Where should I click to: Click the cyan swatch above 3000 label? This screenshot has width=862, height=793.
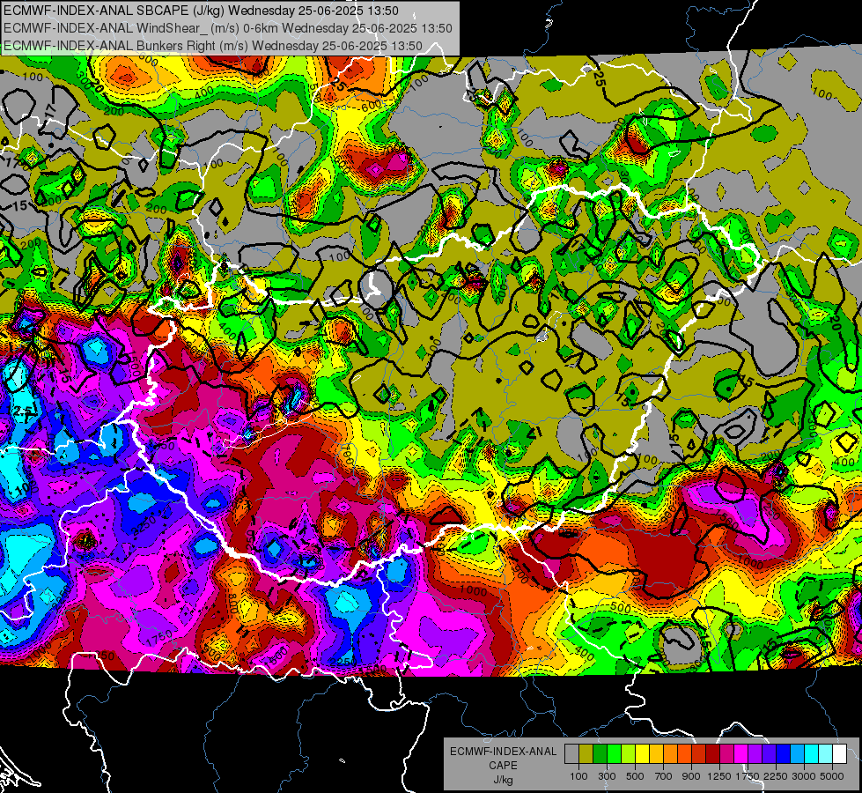(812, 754)
